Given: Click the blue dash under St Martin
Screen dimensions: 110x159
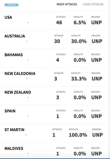Looking at the screenshot, I should tap(26, 135).
